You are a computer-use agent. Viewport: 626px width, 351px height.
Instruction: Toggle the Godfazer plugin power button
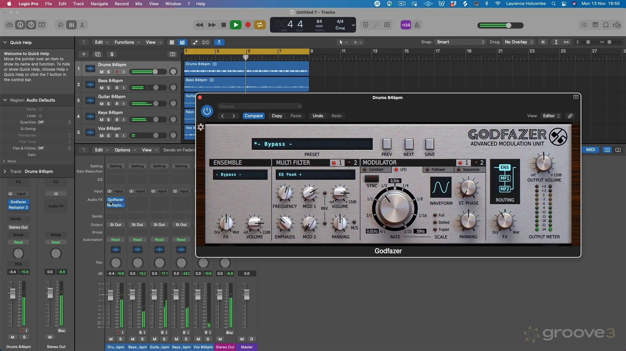point(207,111)
